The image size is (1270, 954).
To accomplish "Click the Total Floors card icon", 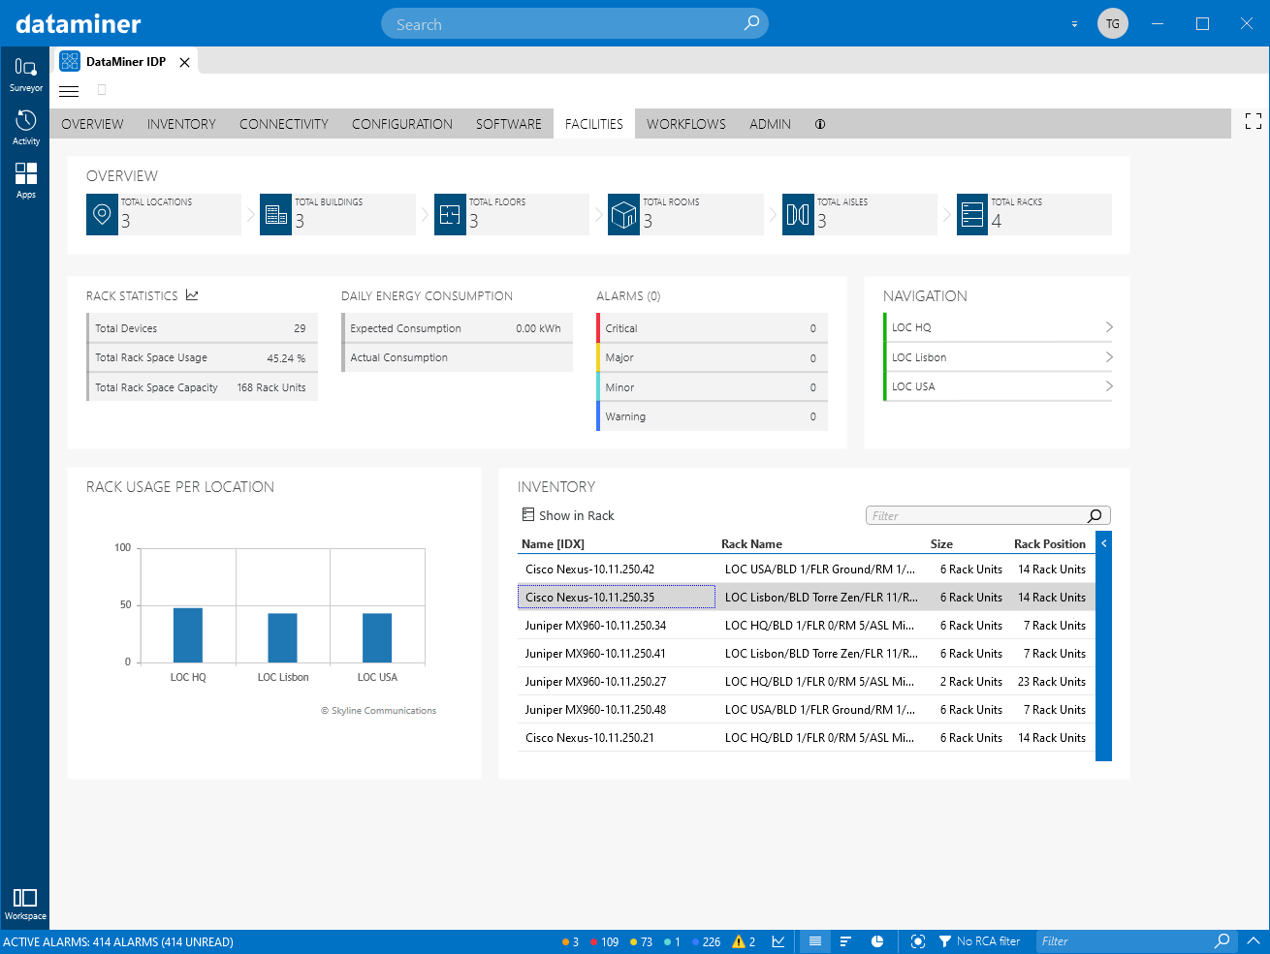I will click(x=450, y=214).
